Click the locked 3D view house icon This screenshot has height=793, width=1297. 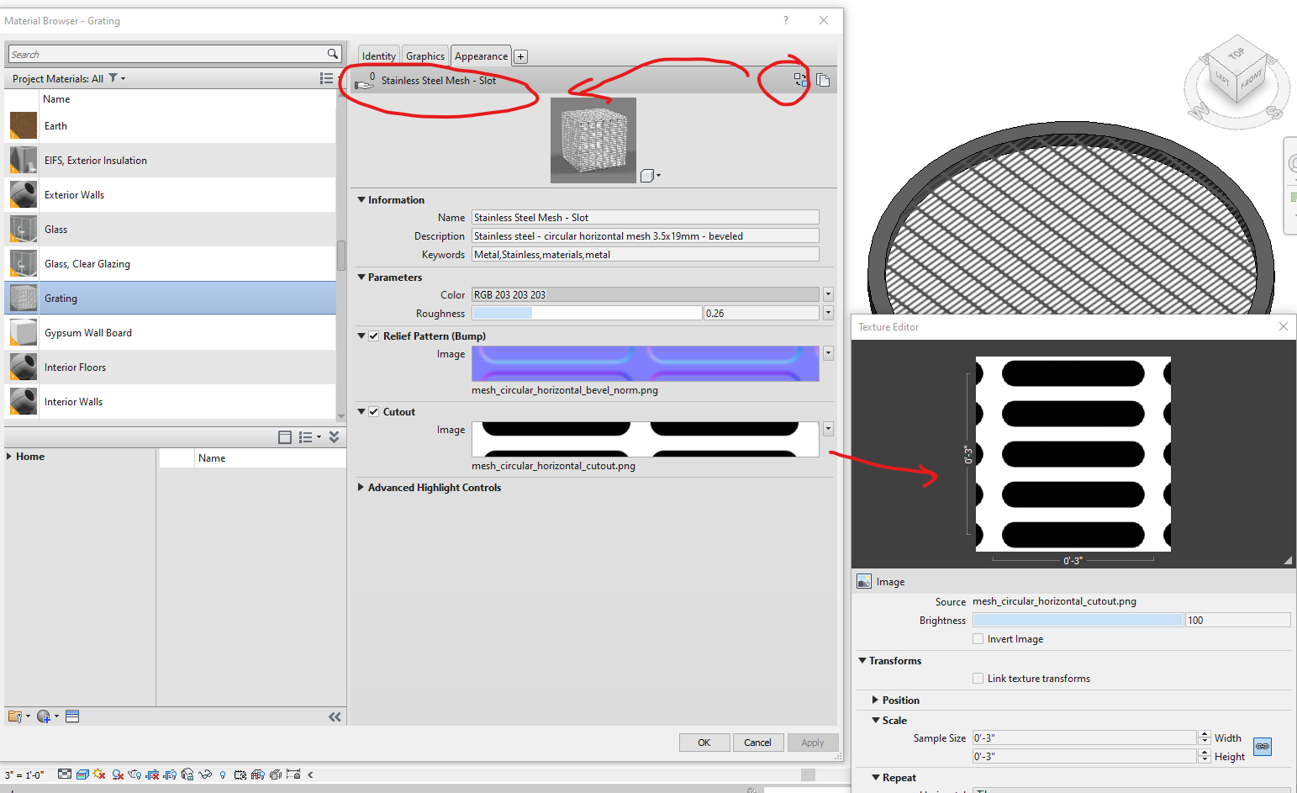tap(187, 774)
